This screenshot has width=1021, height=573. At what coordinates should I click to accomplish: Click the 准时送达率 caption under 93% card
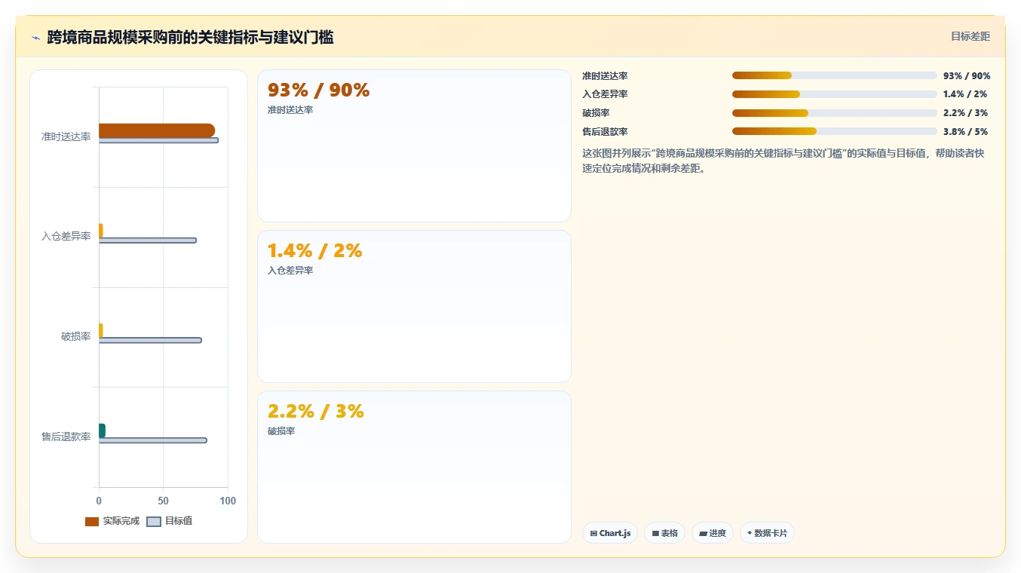point(290,110)
